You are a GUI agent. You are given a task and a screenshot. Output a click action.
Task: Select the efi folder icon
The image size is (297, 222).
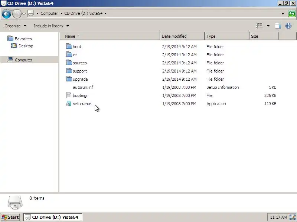[69, 54]
